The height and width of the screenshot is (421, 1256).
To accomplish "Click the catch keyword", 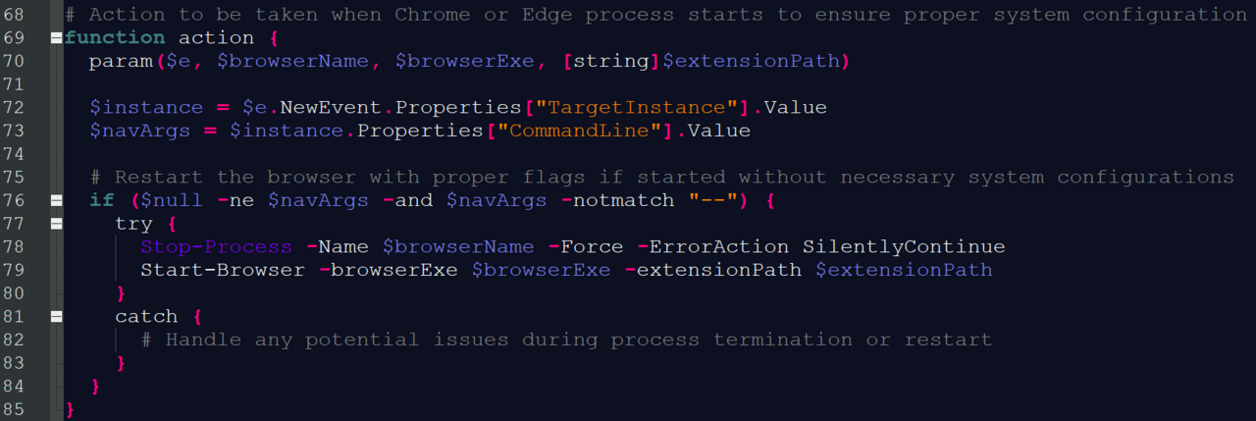I will [x=146, y=316].
